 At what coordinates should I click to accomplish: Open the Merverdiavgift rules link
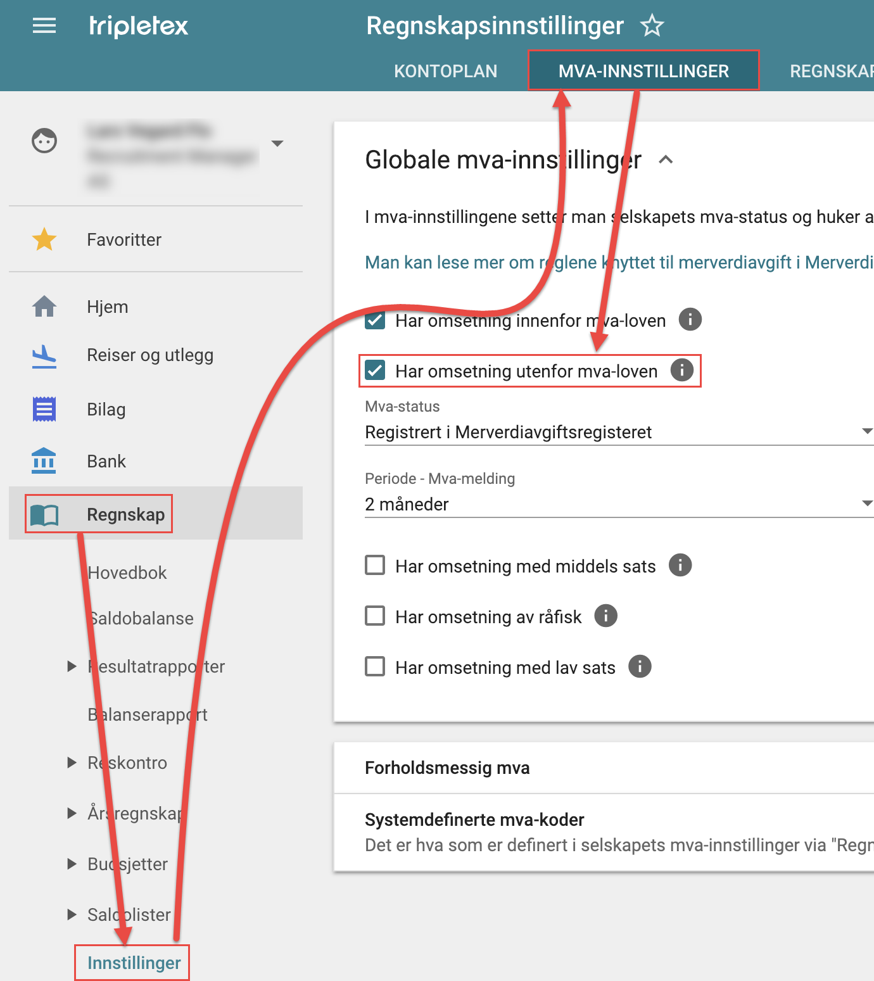(618, 262)
